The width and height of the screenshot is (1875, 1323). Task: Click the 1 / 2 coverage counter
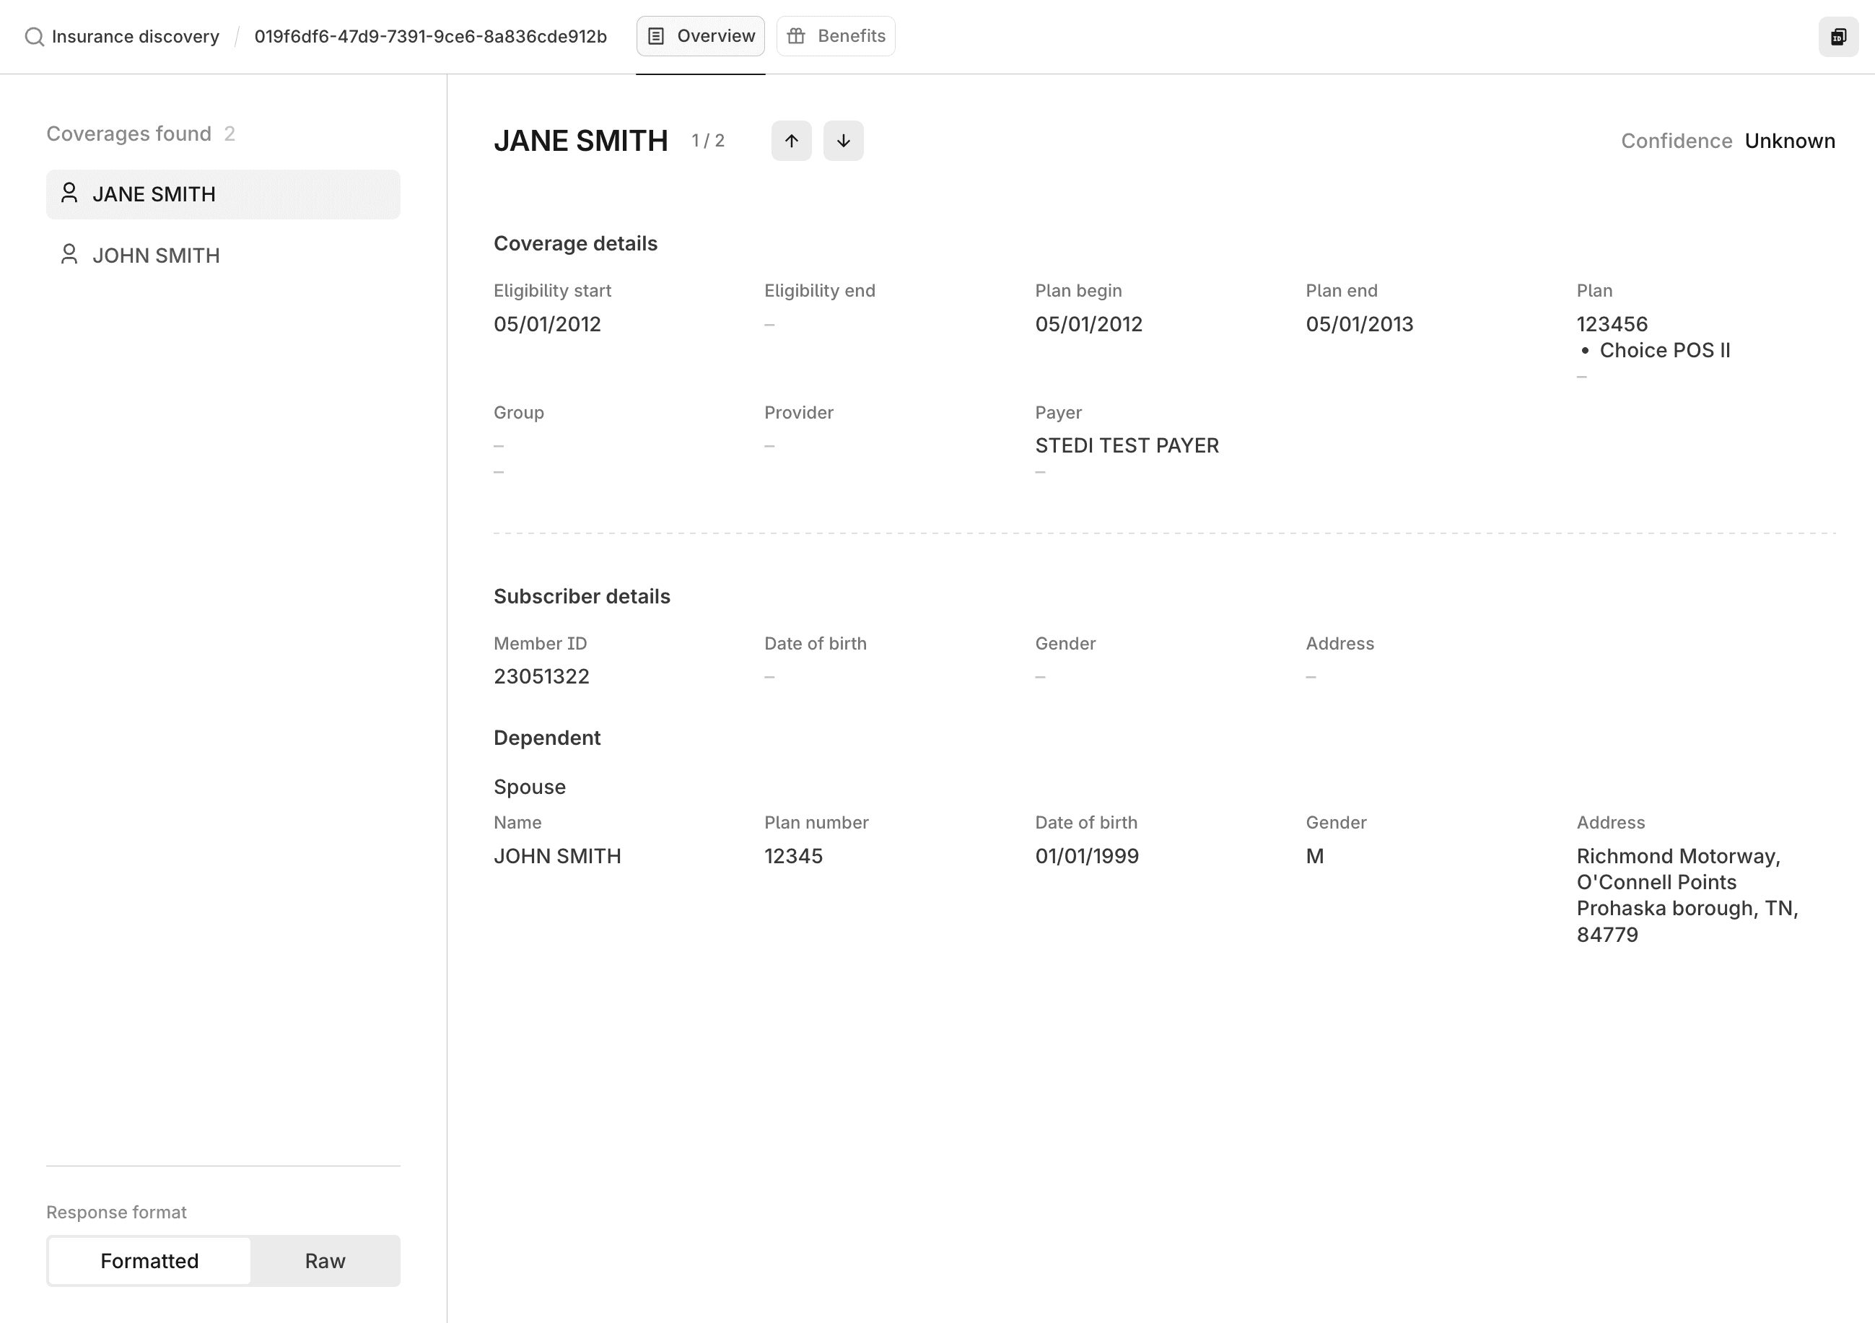coord(708,141)
